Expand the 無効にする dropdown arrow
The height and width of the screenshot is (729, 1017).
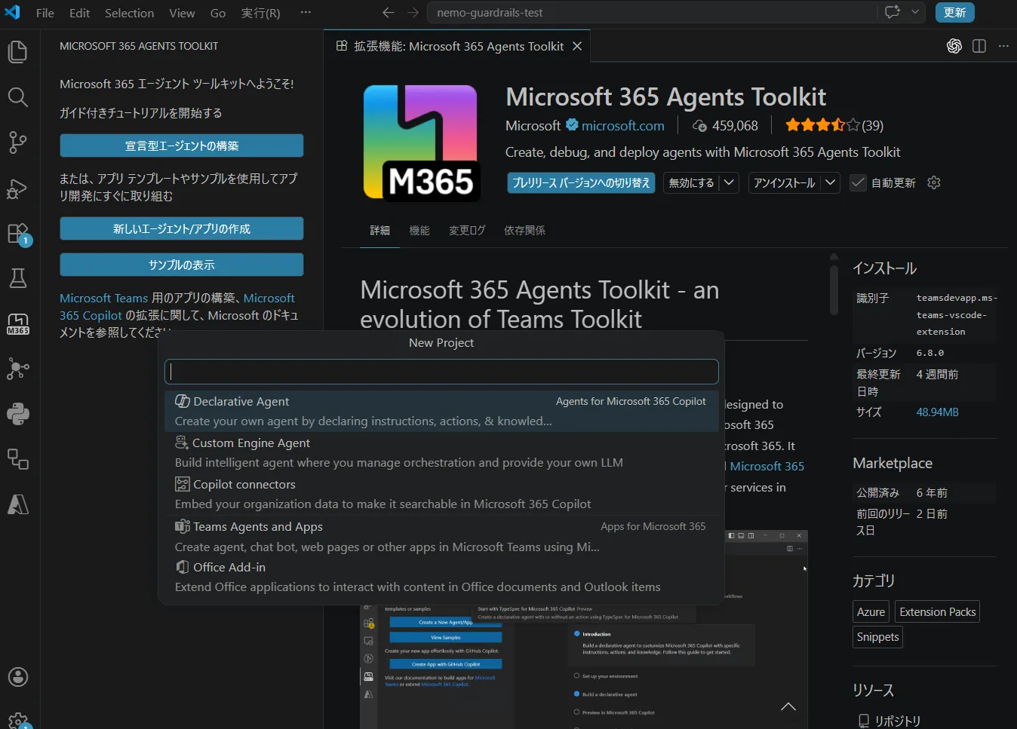pos(729,182)
